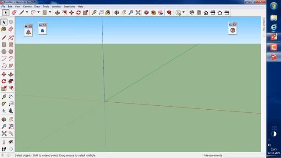
Task: Open the File menu
Action: click(x=3, y=7)
